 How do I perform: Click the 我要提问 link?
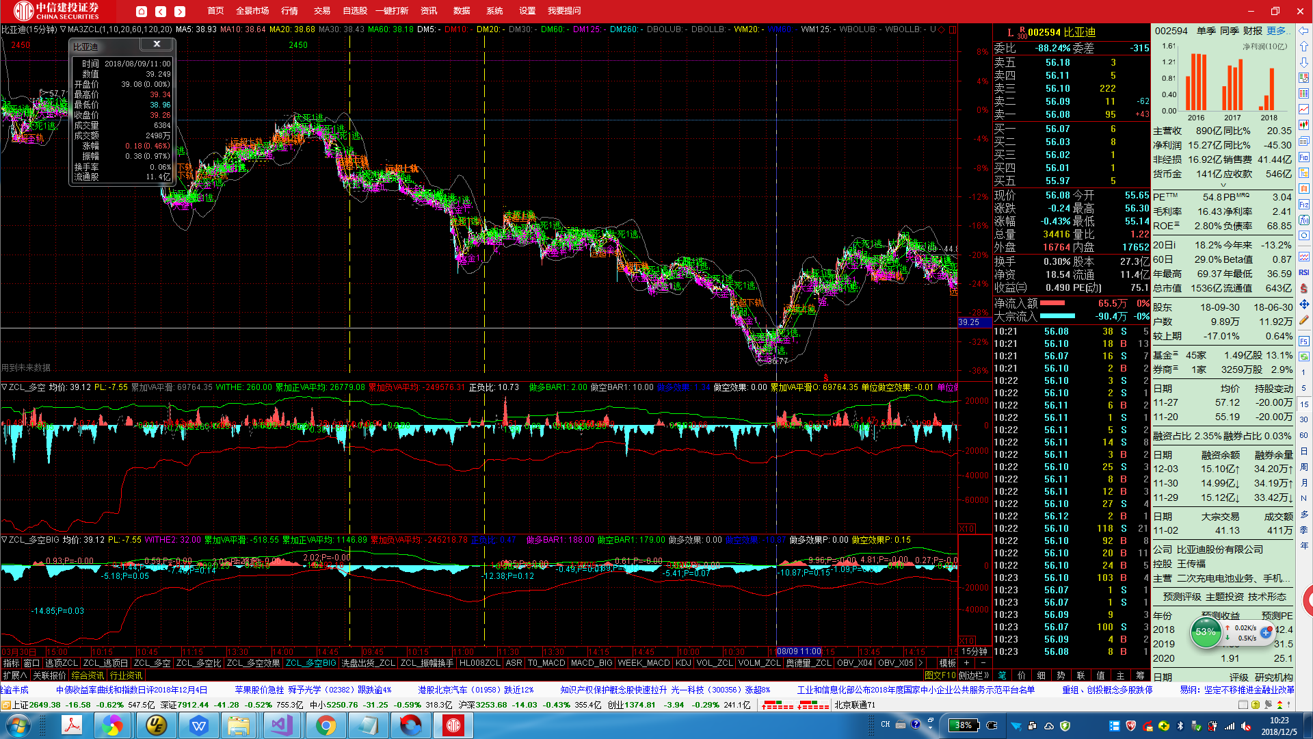click(x=564, y=11)
